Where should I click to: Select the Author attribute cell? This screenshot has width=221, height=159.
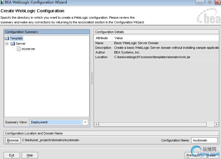click(x=100, y=52)
